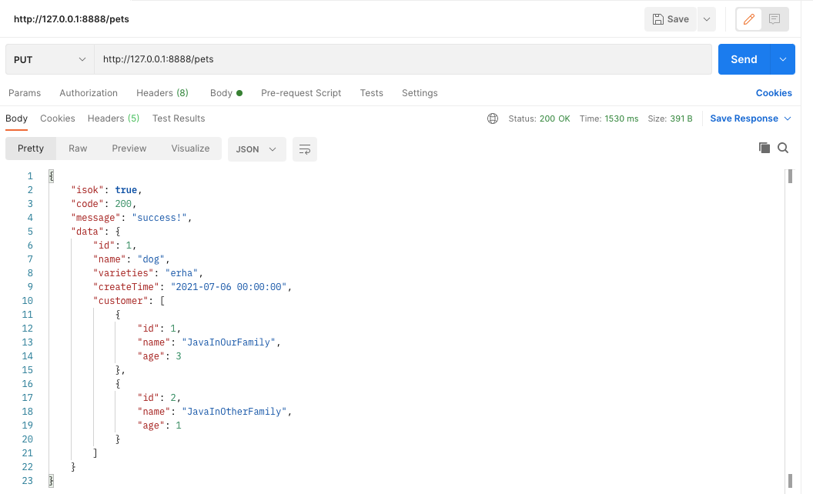Switch to the Test Results tab
This screenshot has height=494, width=813.
coord(179,118)
